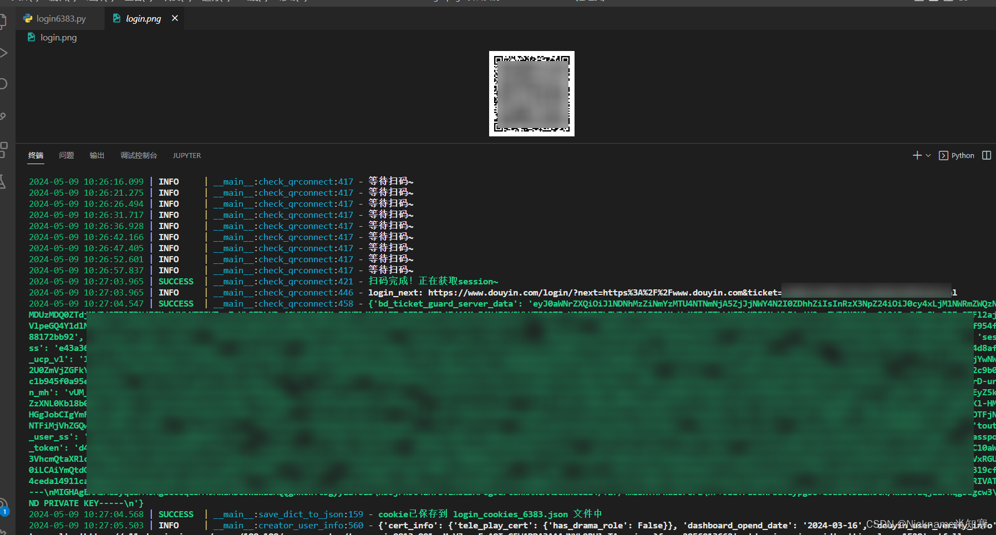Open the 输出 output panel tab
Image resolution: width=996 pixels, height=535 pixels.
pos(97,155)
